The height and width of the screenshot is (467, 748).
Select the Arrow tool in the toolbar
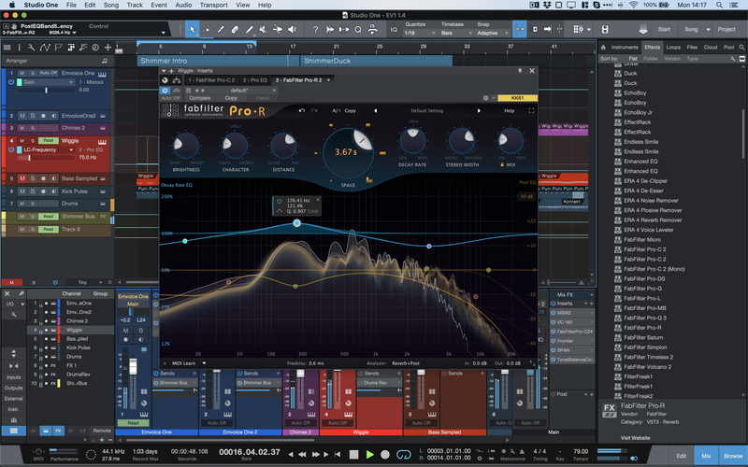pos(192,30)
